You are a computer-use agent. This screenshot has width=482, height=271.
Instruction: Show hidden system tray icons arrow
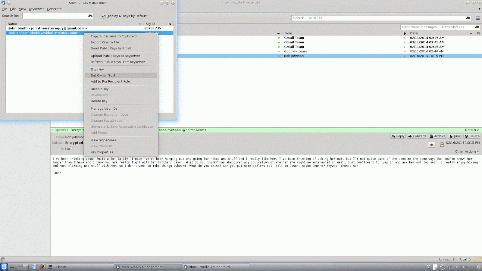tap(457, 267)
